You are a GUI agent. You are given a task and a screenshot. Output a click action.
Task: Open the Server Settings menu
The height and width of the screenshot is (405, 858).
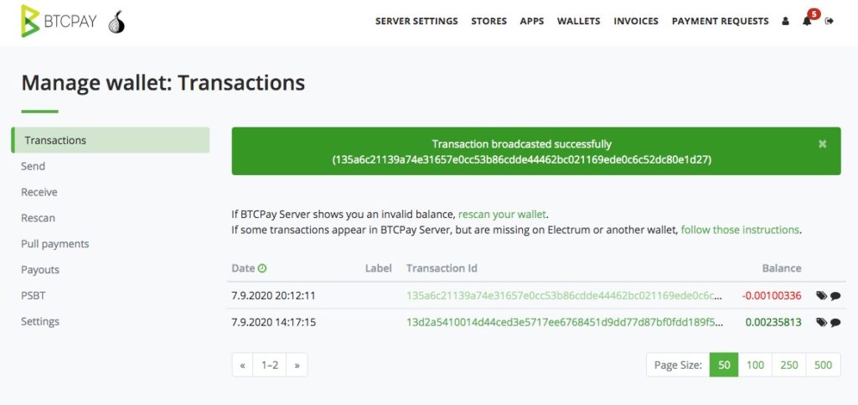[416, 21]
